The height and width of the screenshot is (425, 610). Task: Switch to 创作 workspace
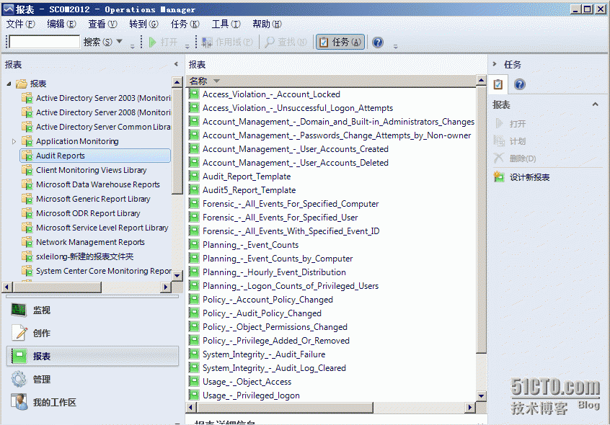92,333
